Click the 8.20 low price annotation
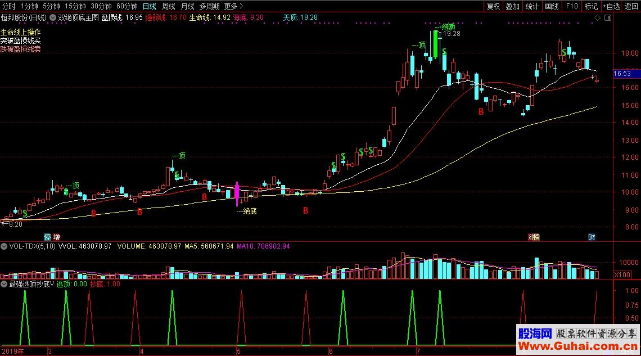The height and width of the screenshot is (356, 641). pyautogui.click(x=16, y=224)
